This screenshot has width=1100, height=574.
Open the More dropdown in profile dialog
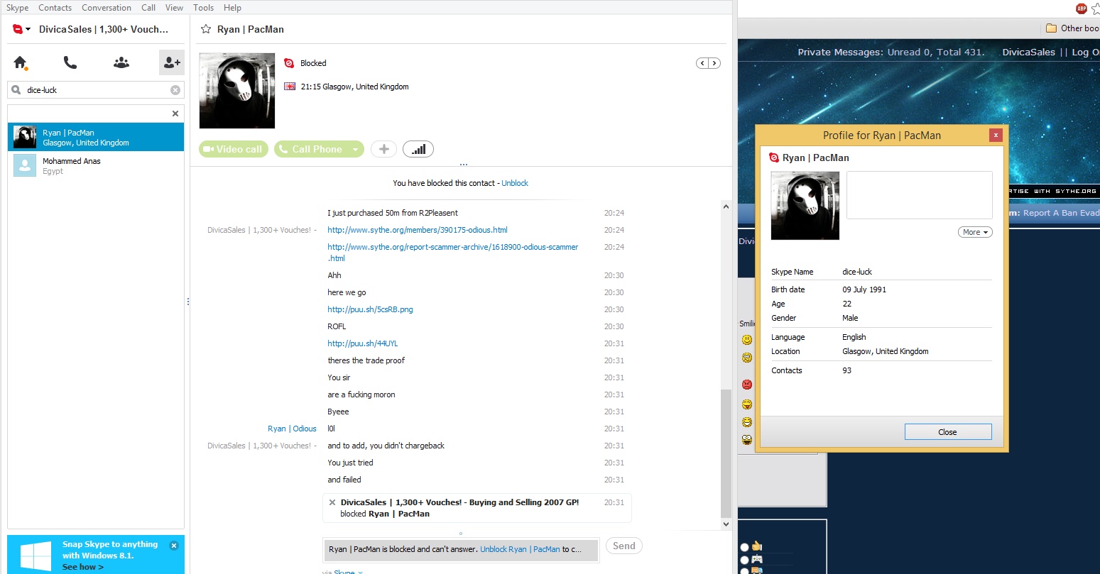coord(975,232)
